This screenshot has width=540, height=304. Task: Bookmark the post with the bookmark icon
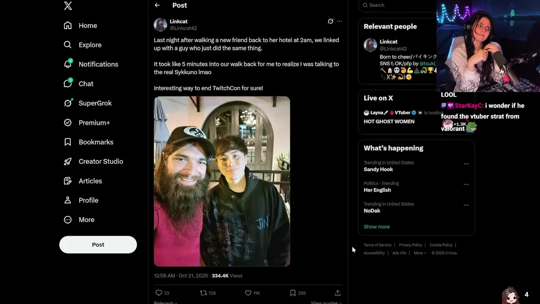pyautogui.click(x=293, y=293)
